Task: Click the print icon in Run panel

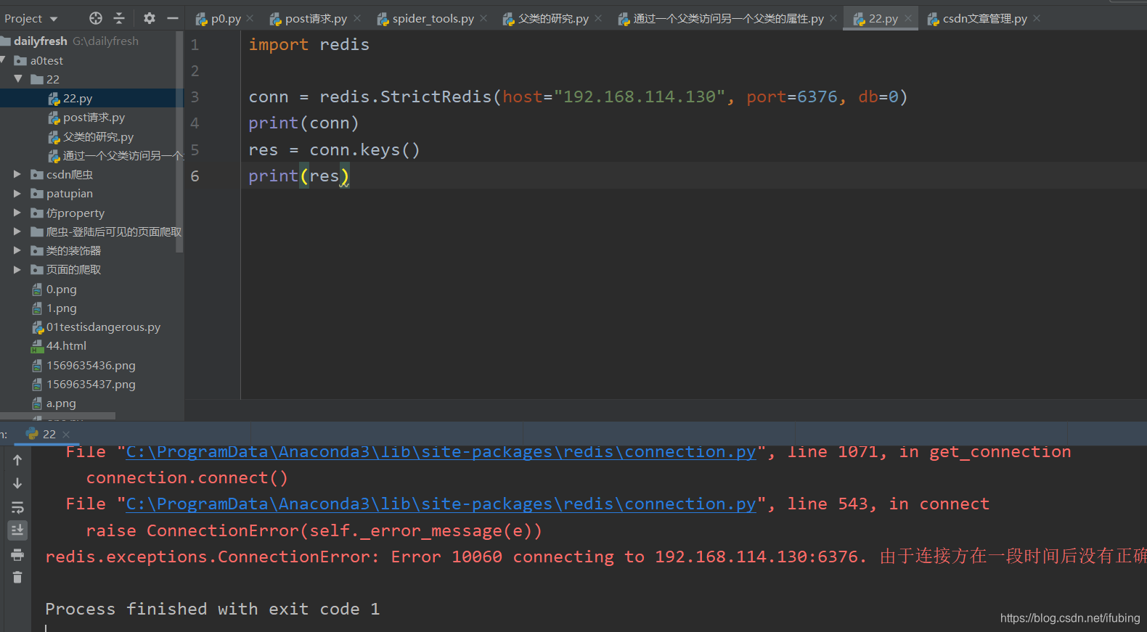Action: pos(17,555)
